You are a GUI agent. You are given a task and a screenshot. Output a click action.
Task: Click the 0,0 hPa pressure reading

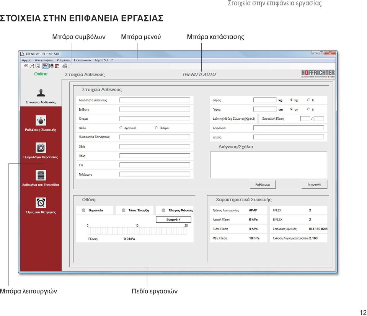point(129,239)
